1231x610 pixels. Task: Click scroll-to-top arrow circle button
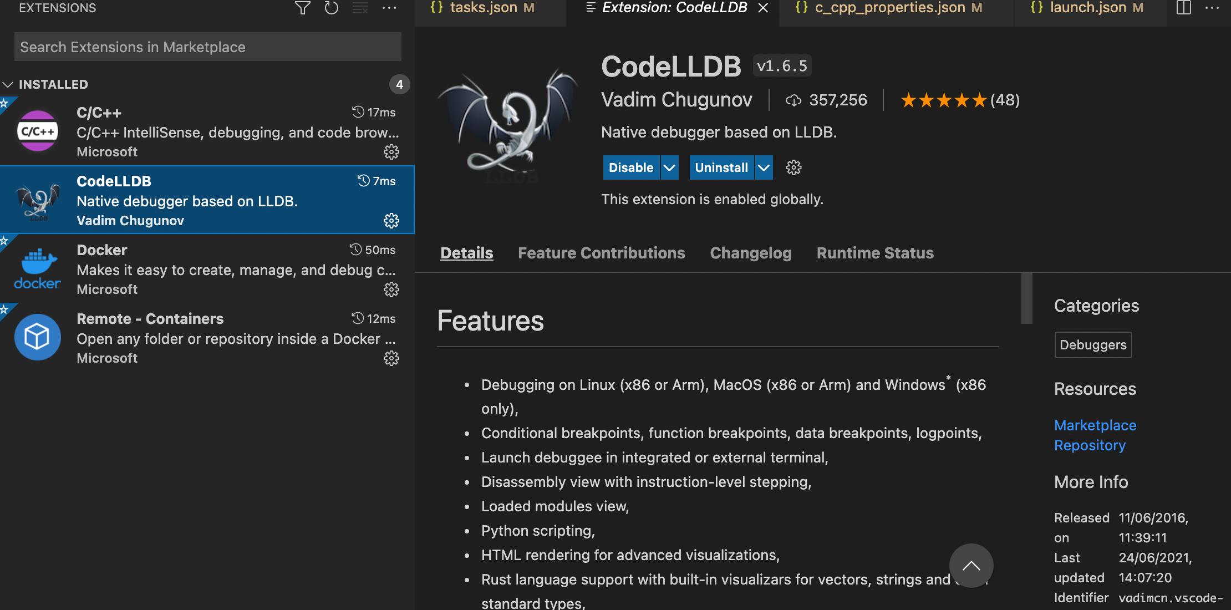[x=971, y=566]
